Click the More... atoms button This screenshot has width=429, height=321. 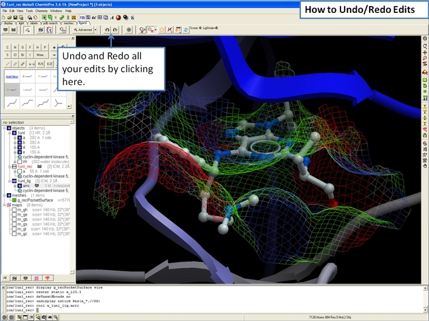pos(41,55)
